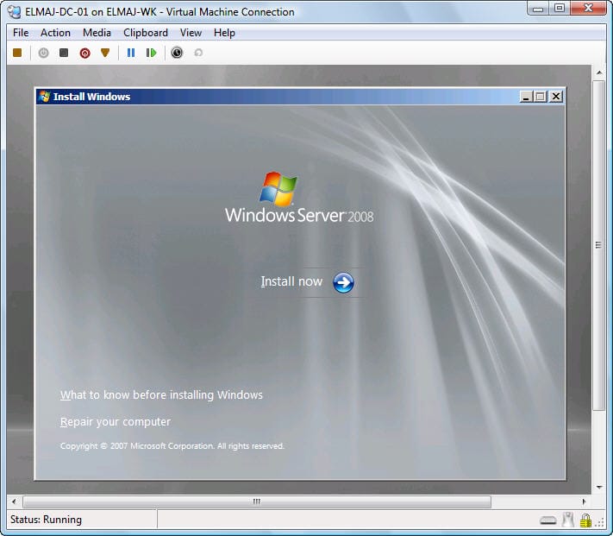This screenshot has width=613, height=536.
Task: Open the Help menu
Action: (x=224, y=33)
